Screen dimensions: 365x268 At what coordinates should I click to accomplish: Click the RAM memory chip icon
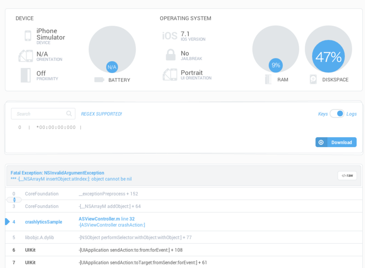pyautogui.click(x=269, y=79)
